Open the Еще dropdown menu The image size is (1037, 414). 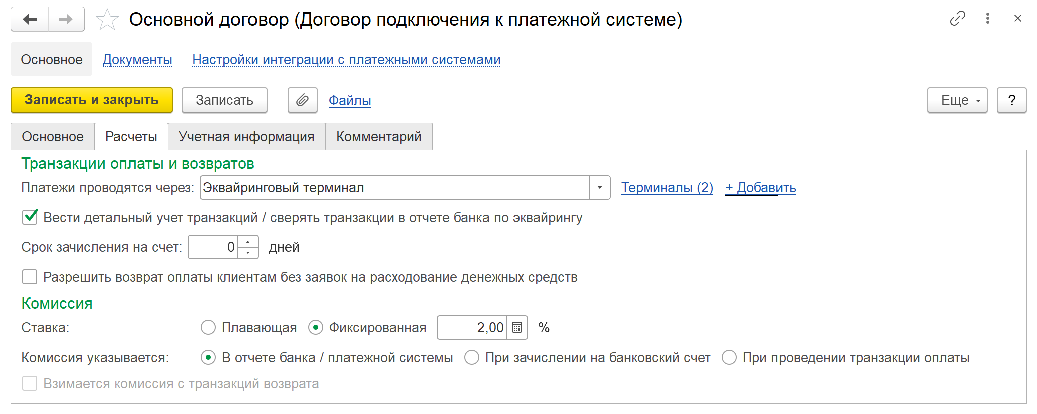point(957,100)
